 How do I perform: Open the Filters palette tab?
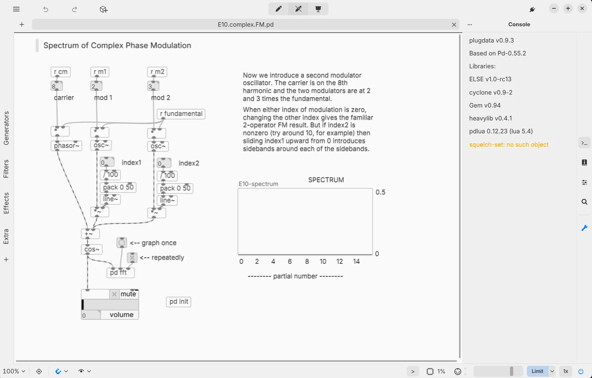6,169
